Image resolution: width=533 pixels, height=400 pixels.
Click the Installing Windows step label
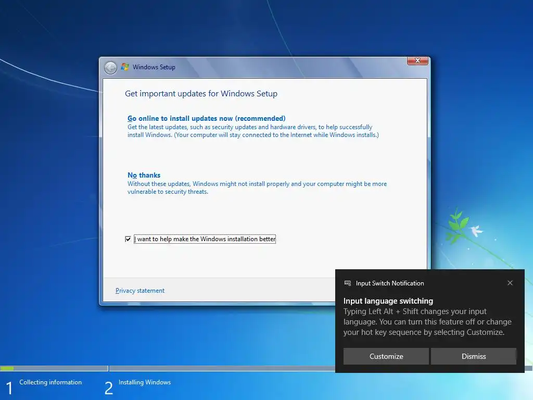[x=145, y=382]
